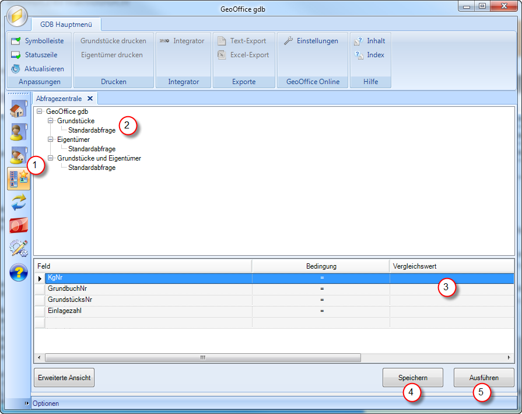This screenshot has width=522, height=414.
Task: Open the blue question mark help icon
Action: (19, 272)
